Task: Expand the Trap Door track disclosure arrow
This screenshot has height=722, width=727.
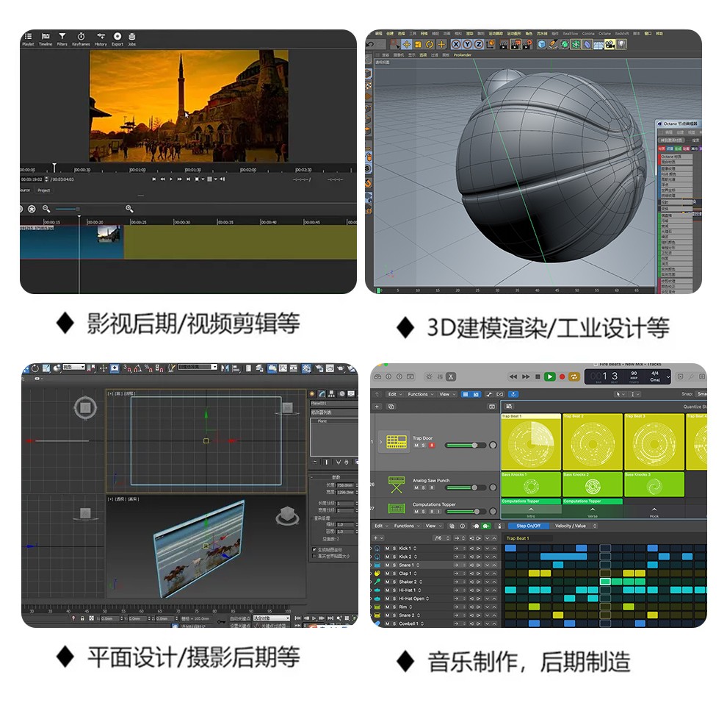Action: (380, 442)
